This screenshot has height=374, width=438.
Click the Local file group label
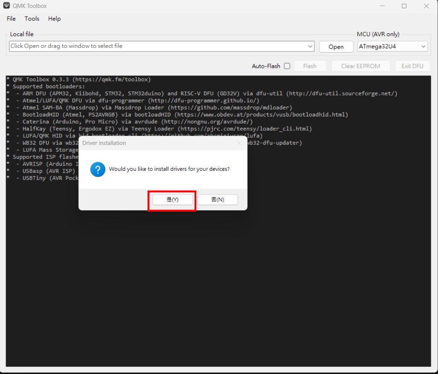click(x=22, y=34)
